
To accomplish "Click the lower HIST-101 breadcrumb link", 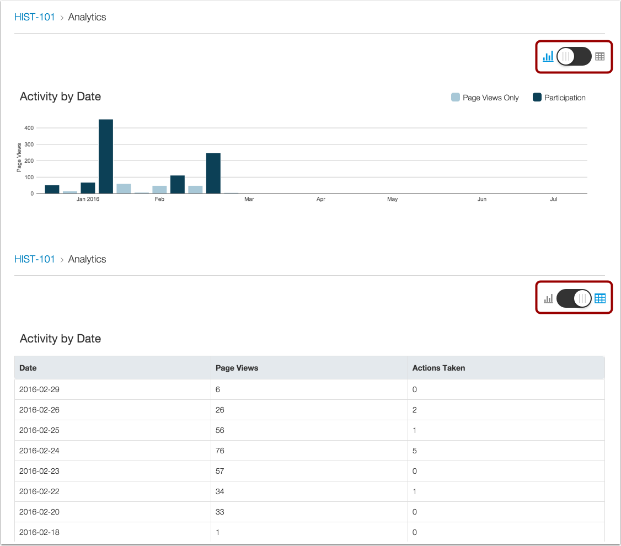I will coord(35,259).
